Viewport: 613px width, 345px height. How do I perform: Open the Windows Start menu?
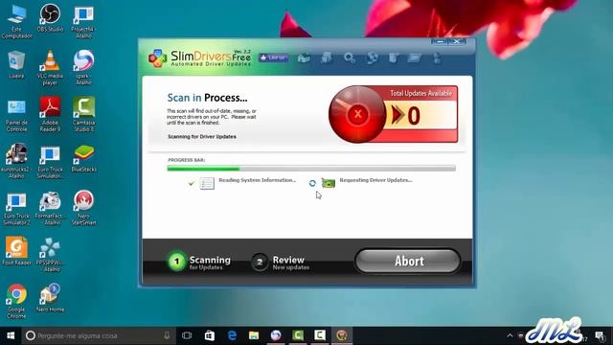[11, 335]
